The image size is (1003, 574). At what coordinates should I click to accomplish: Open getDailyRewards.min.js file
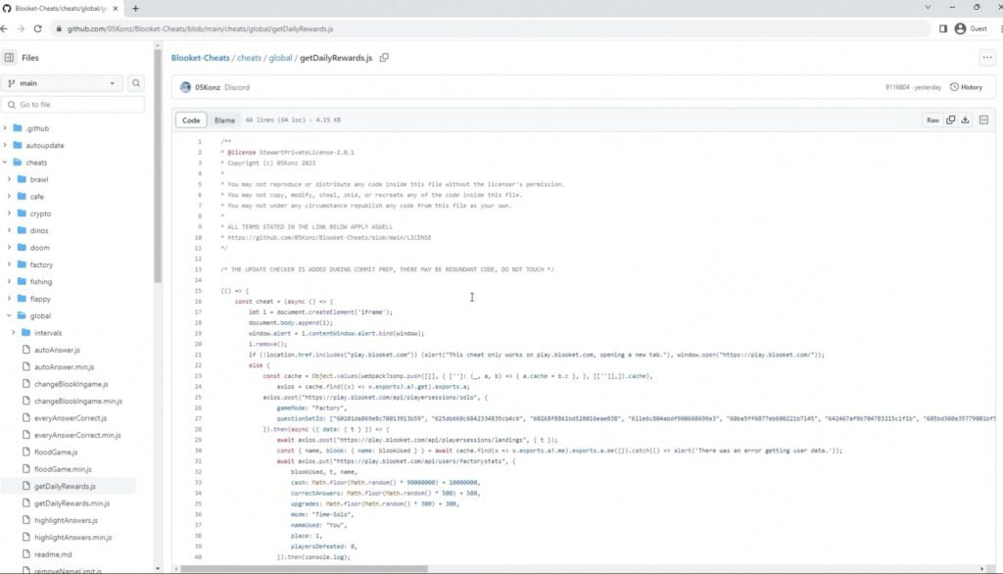(72, 502)
